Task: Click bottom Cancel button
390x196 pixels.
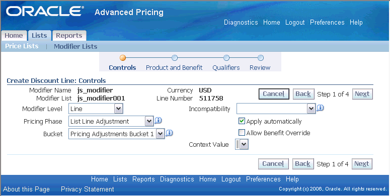Action: (273, 164)
